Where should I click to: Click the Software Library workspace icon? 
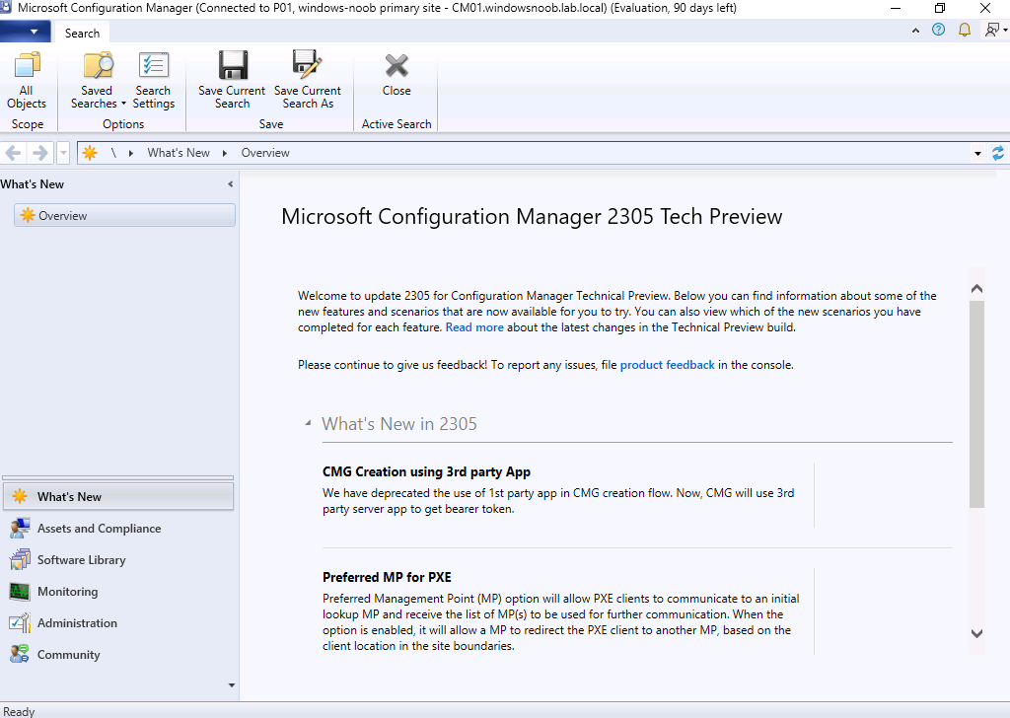pos(20,559)
